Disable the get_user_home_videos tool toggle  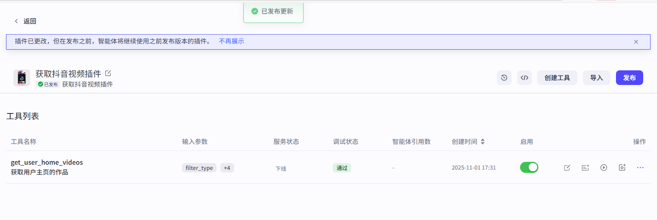pyautogui.click(x=529, y=168)
